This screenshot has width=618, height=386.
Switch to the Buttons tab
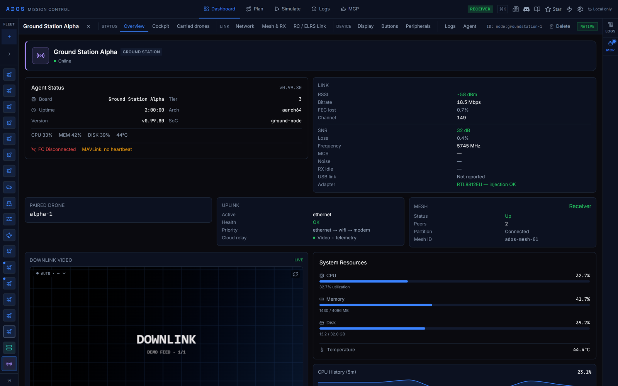[390, 26]
